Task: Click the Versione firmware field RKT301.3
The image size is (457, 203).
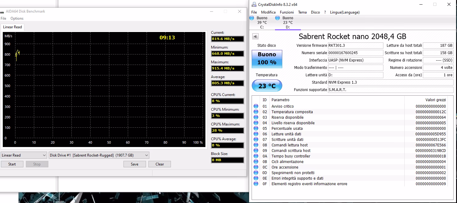Action: [x=355, y=46]
